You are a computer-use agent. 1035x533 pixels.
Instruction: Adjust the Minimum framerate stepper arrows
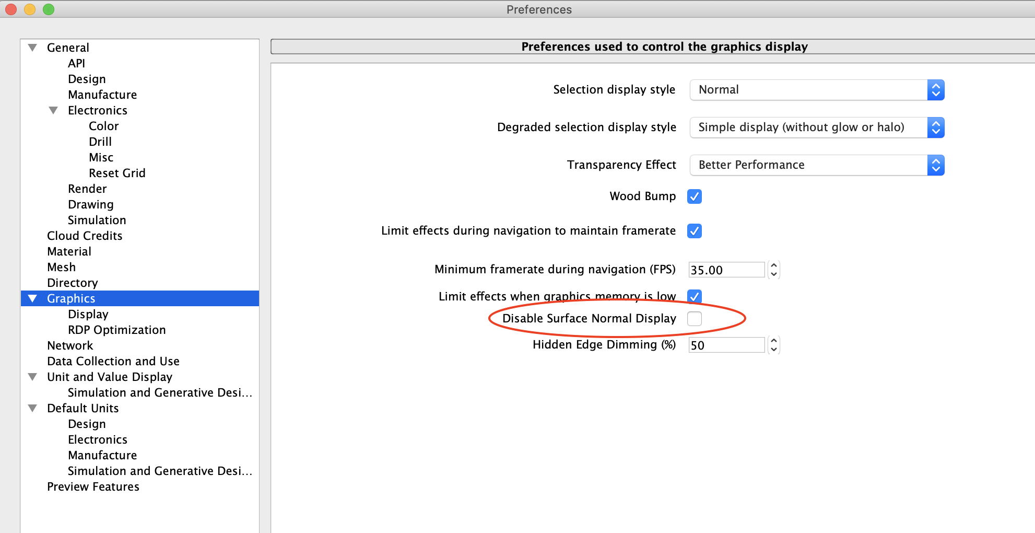coord(774,270)
